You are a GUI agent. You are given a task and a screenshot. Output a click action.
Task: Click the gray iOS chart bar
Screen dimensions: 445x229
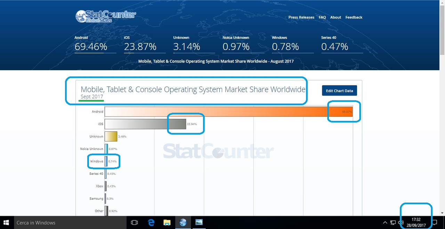[x=145, y=124]
